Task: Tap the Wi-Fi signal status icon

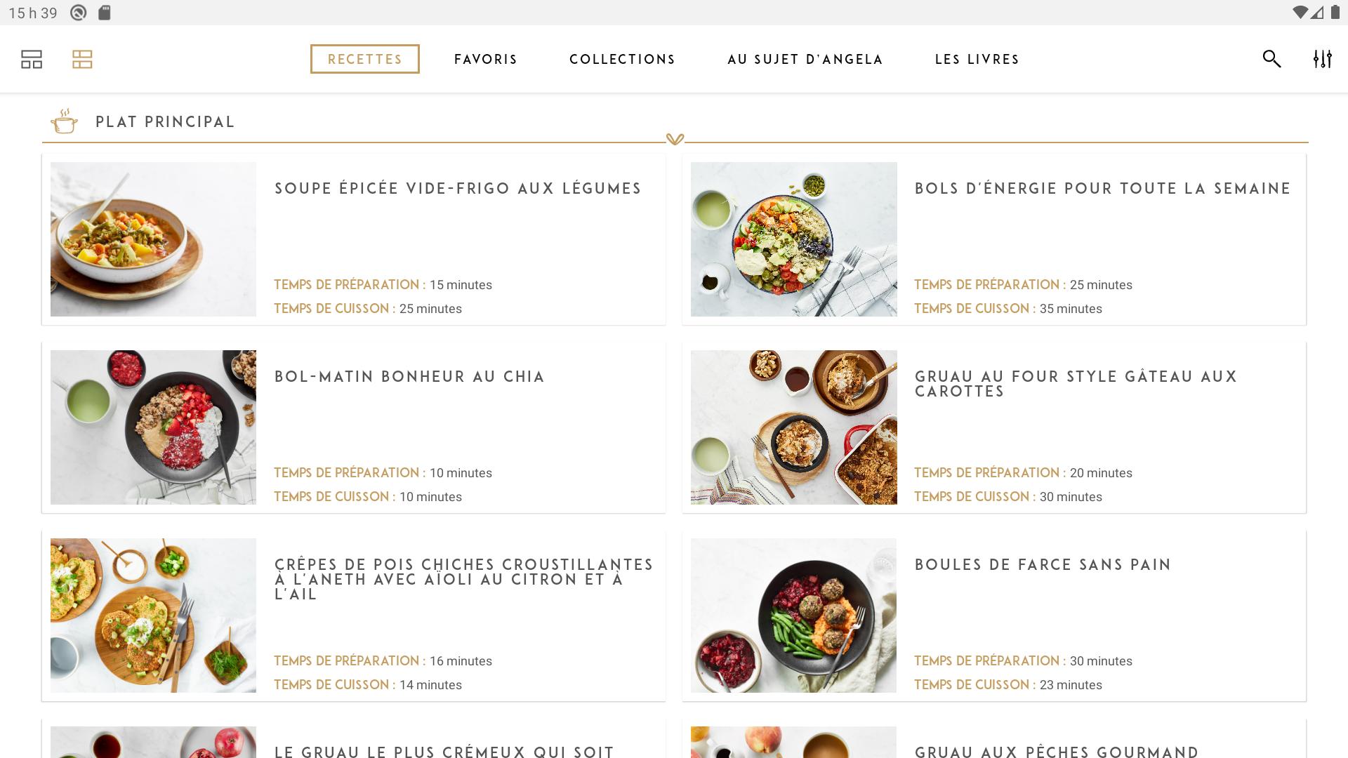Action: pos(1300,13)
